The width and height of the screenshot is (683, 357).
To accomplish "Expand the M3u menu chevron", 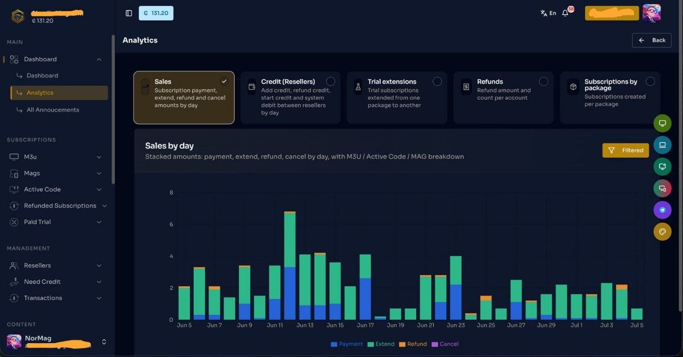I will [99, 157].
